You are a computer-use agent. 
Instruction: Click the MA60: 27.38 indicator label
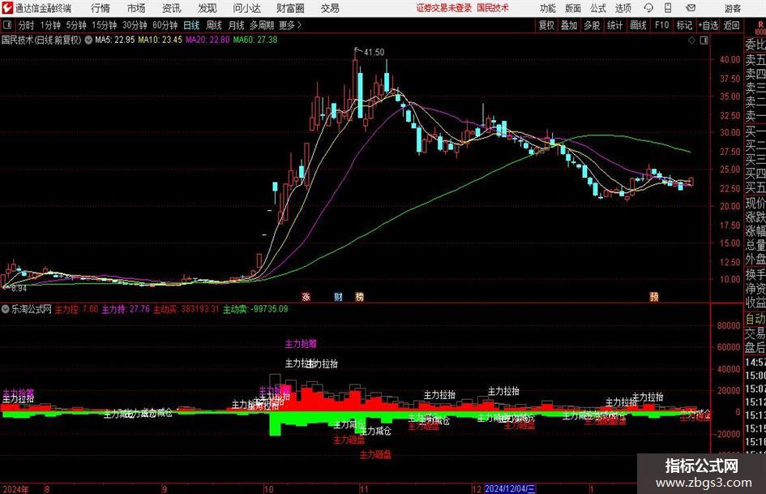tap(255, 40)
